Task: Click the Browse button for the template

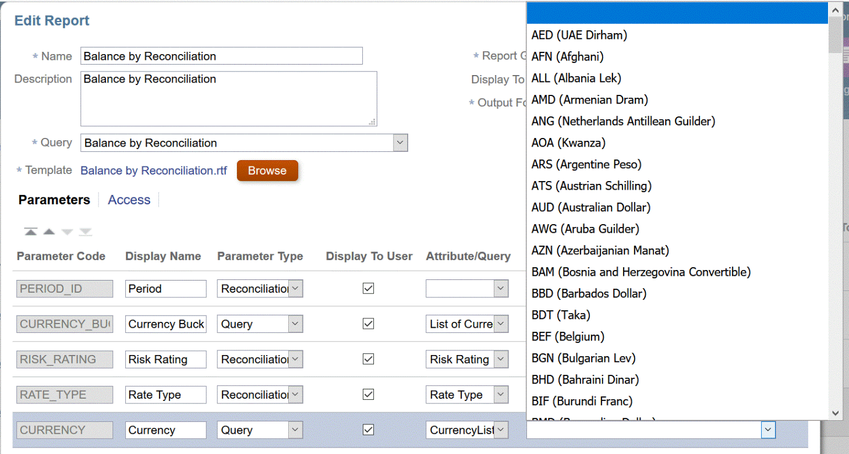Action: (267, 171)
